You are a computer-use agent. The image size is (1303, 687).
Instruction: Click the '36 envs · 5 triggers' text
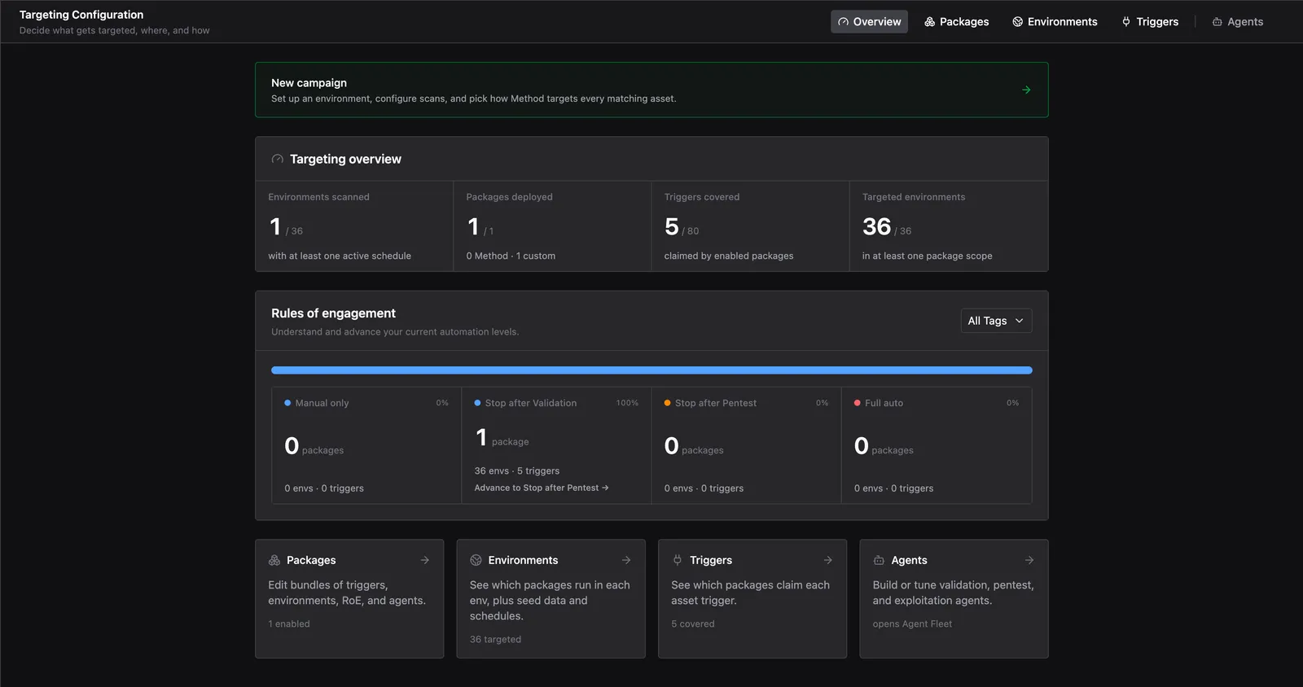point(517,470)
